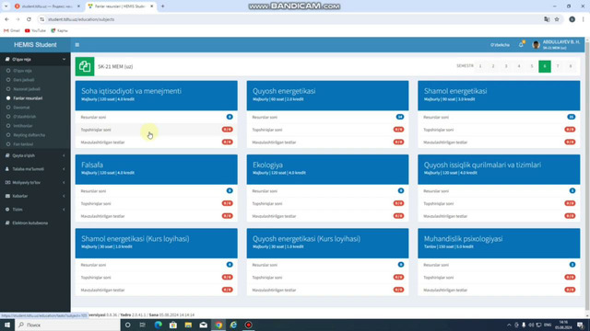Select the Reyting daftarcha menu item
The height and width of the screenshot is (331, 590).
tap(29, 135)
